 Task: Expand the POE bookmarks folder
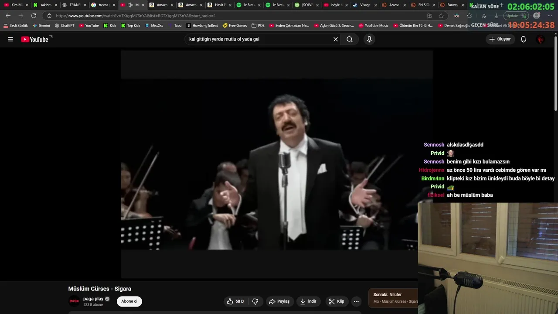[258, 26]
